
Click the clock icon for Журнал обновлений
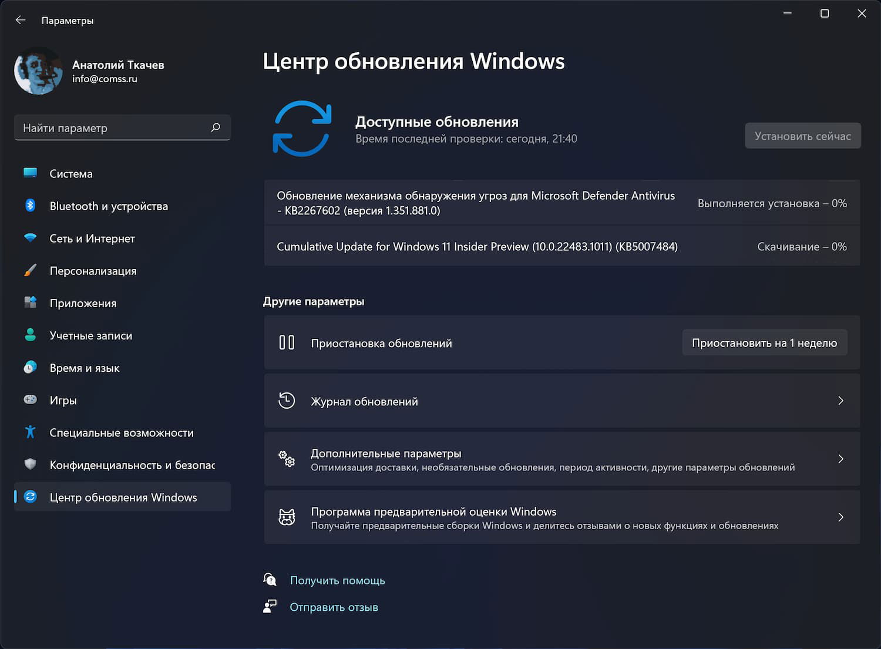pos(287,401)
